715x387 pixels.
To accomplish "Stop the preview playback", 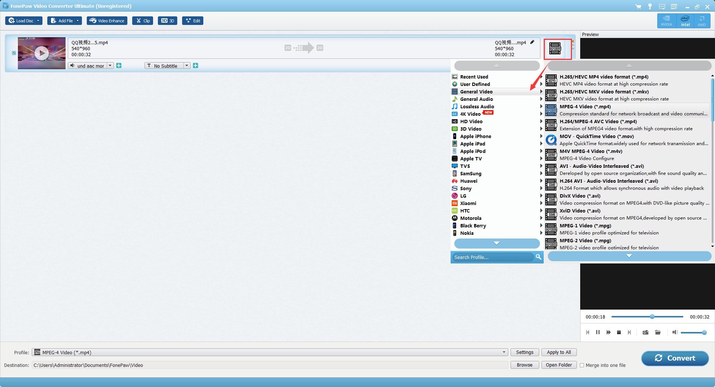I will 619,332.
